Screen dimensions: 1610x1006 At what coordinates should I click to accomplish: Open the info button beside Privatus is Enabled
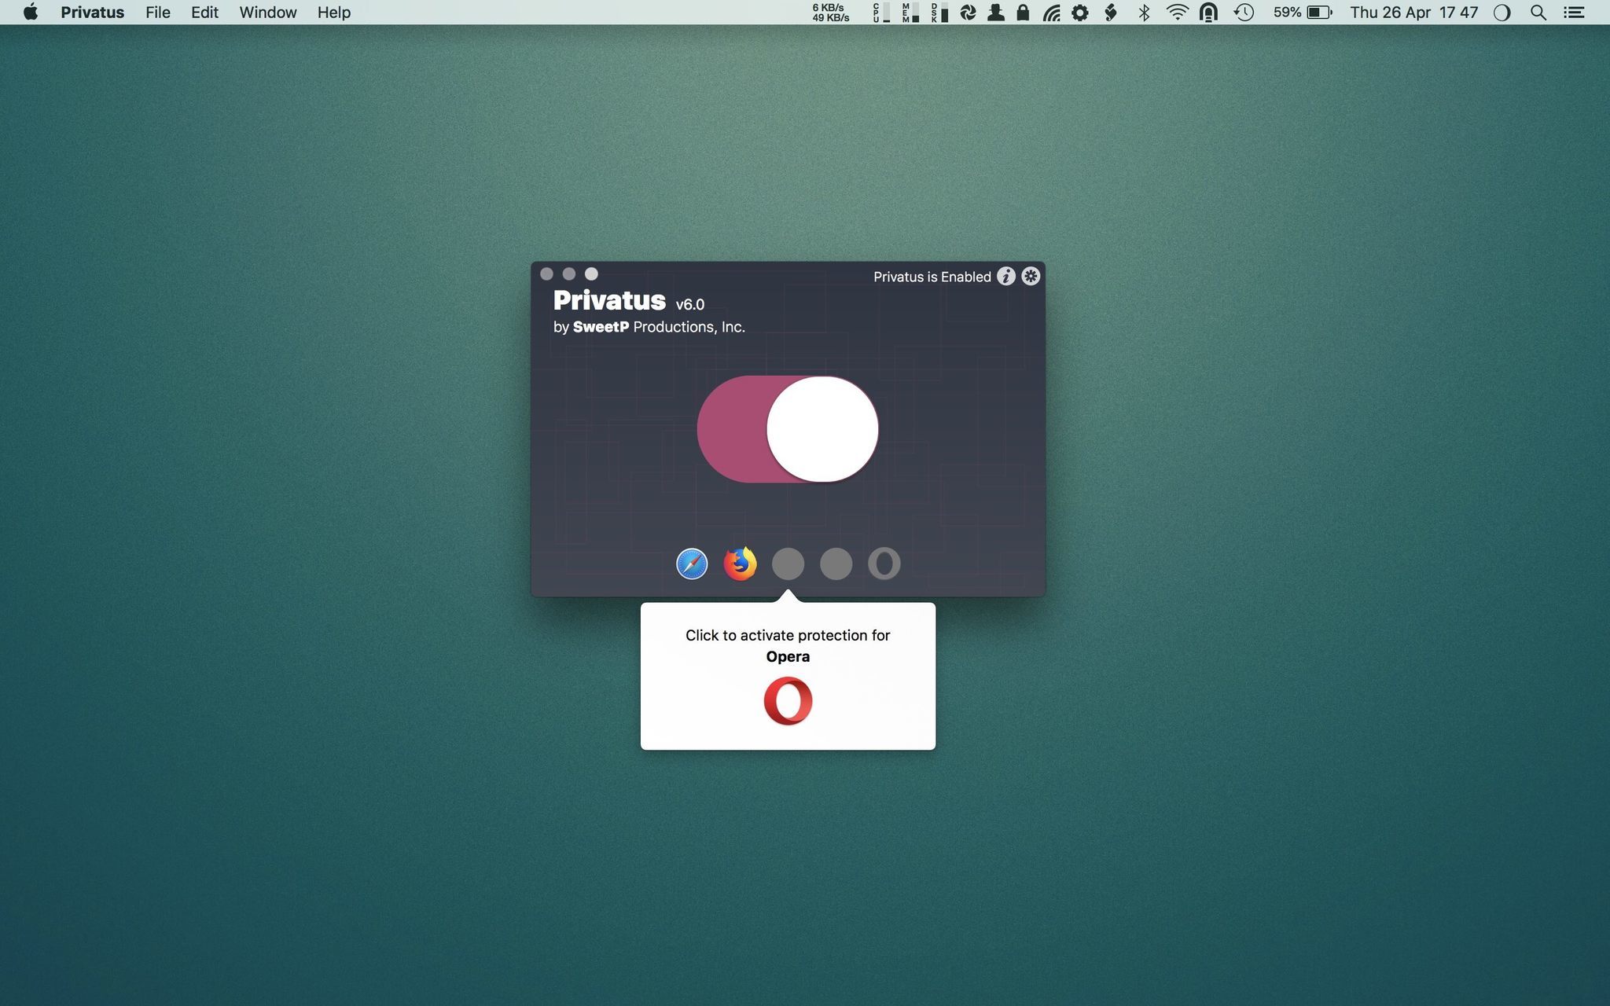click(x=1005, y=276)
